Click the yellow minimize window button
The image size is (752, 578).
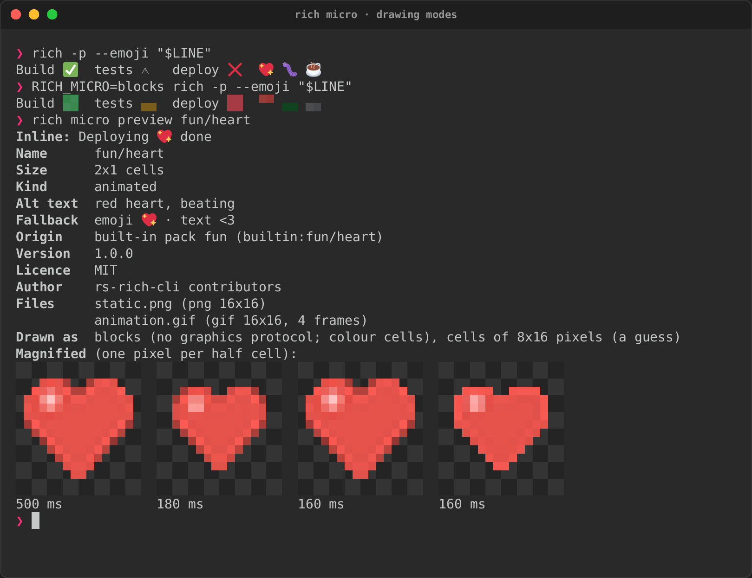34,14
